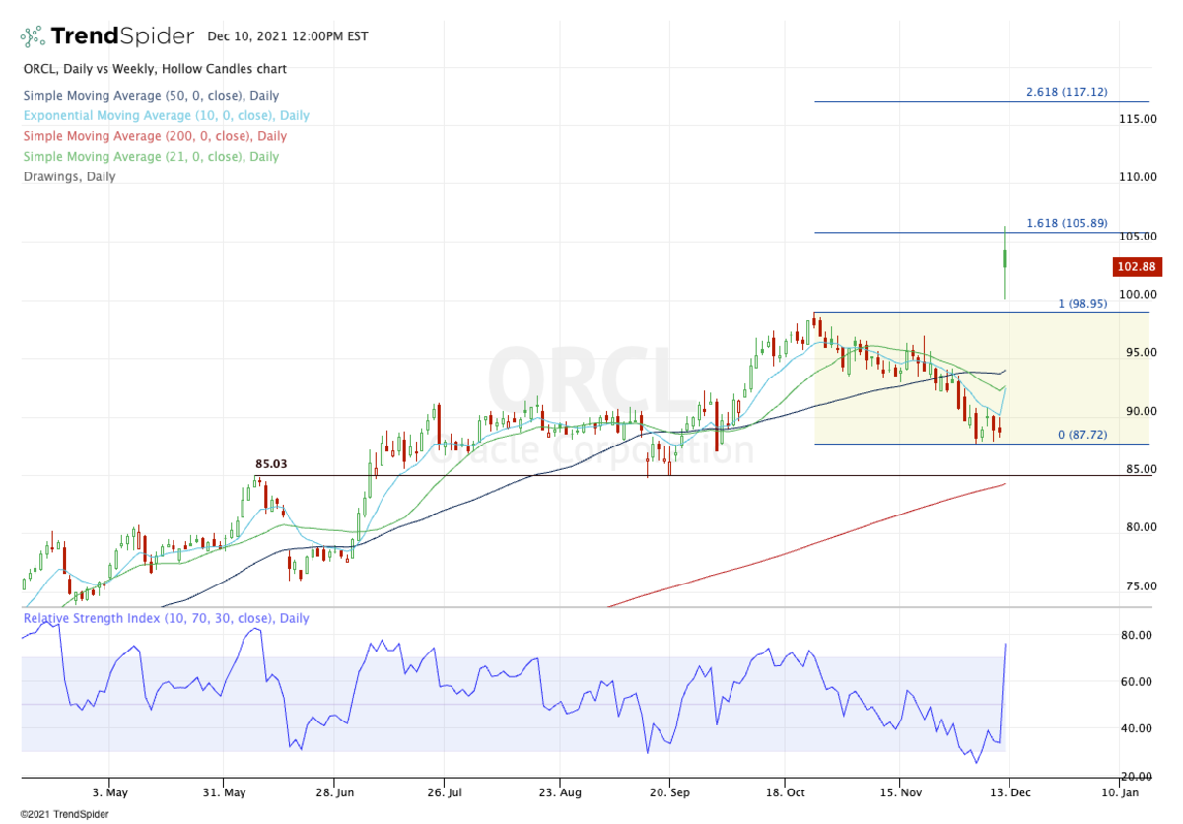This screenshot has width=1183, height=824.
Task: Select the 85.03 horizontal support line label
Action: 271,464
